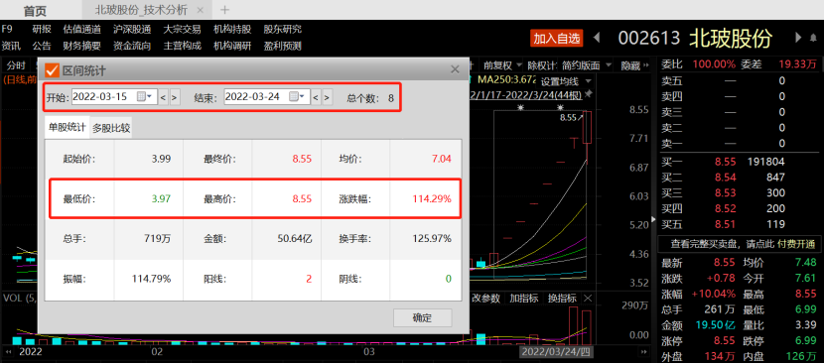Open the F9 menu item
Screen dimensions: 824x364
(7, 29)
